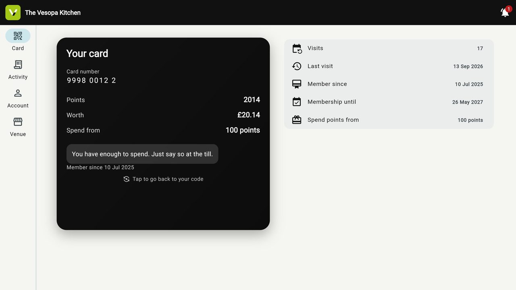Click the 'Points' label on the card
Viewport: 516px width, 290px height.
(76, 100)
